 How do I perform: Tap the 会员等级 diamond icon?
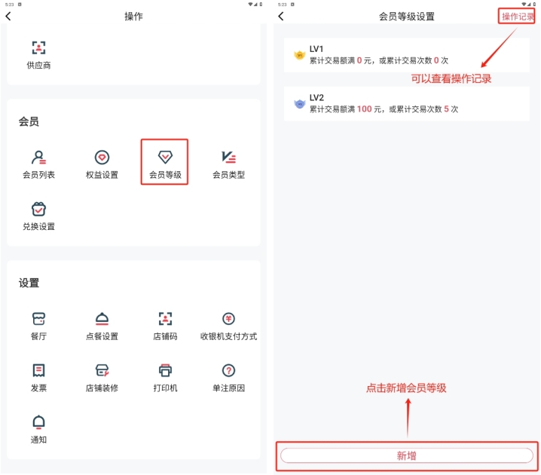pos(165,157)
